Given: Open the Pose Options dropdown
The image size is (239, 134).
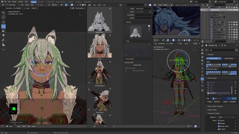Looking at the screenshot, I should pyautogui.click(x=80, y=8).
